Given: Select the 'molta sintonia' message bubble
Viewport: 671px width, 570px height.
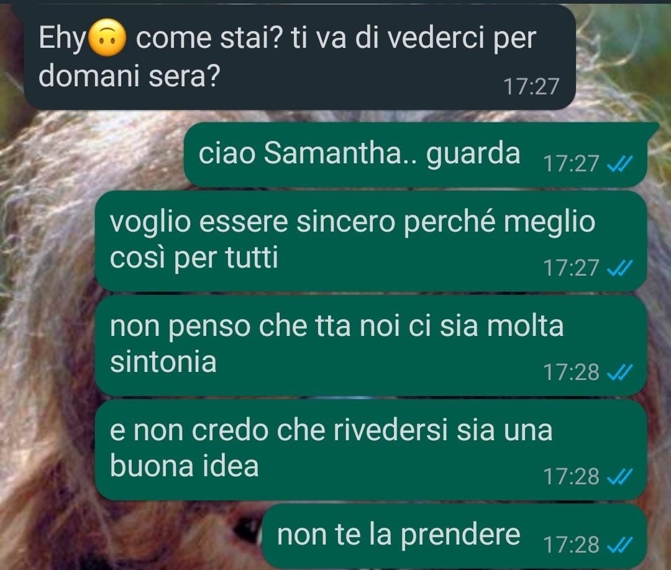Looking at the screenshot, I should coord(370,345).
